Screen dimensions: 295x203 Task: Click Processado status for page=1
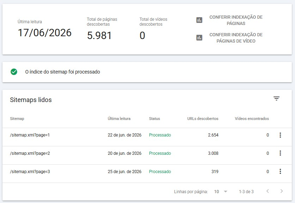160,135
